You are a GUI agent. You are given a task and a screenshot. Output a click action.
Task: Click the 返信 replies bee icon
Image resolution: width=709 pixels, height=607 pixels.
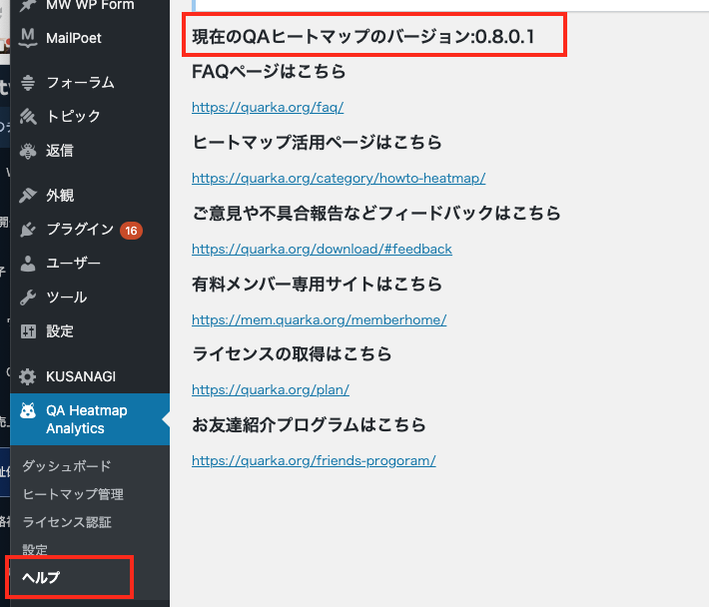pos(28,151)
